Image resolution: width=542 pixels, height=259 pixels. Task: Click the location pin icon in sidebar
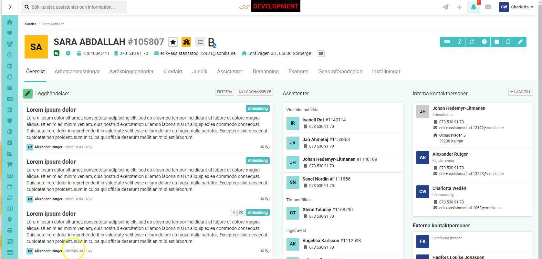[x=10, y=220]
